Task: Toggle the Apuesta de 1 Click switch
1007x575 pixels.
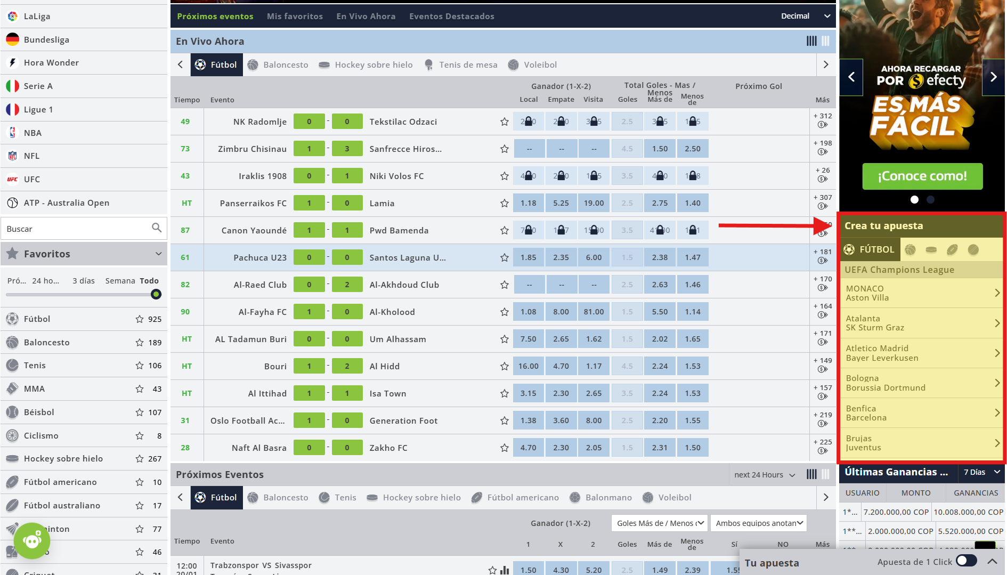Action: pyautogui.click(x=966, y=561)
